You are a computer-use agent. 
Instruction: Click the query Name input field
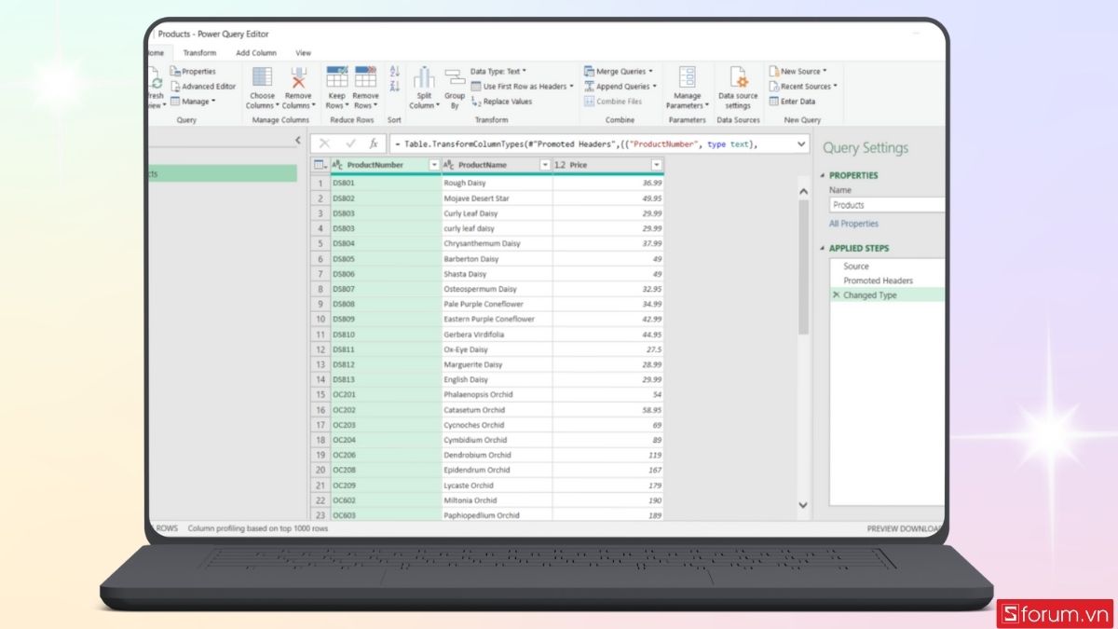pyautogui.click(x=885, y=205)
